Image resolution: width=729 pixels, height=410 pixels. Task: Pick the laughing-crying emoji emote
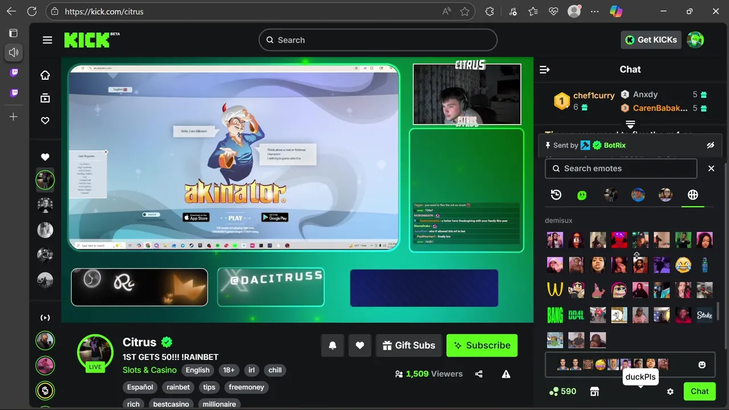[683, 265]
